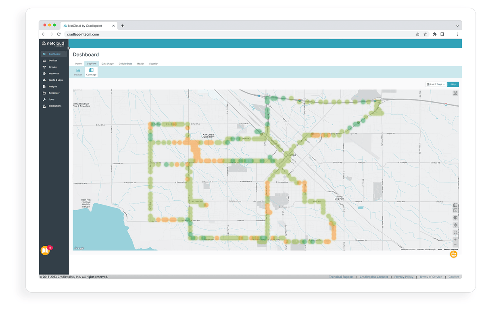Open Integrations in the sidebar
484x310 pixels.
pos(54,106)
